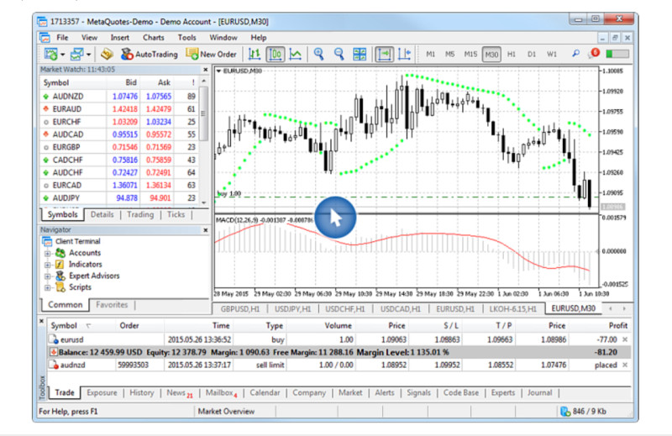Viewport: 672px width, 436px height.
Task: Toggle the AutoTrading button
Action: click(x=149, y=55)
